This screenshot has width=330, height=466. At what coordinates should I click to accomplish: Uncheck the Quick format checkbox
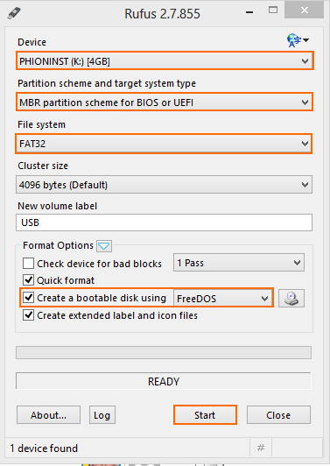coord(28,280)
